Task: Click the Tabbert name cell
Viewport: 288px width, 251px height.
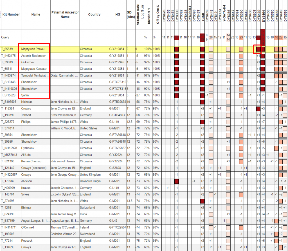Action: [26, 115]
